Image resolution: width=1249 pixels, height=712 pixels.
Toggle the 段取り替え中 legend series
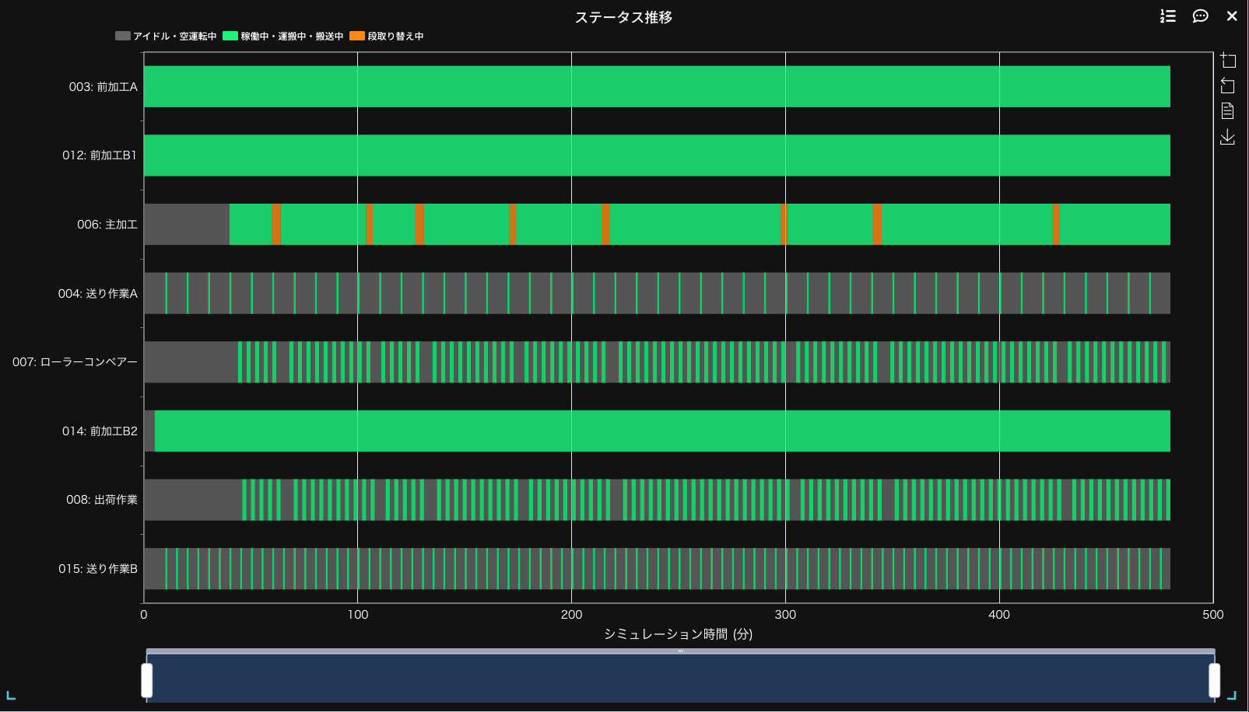click(x=387, y=37)
